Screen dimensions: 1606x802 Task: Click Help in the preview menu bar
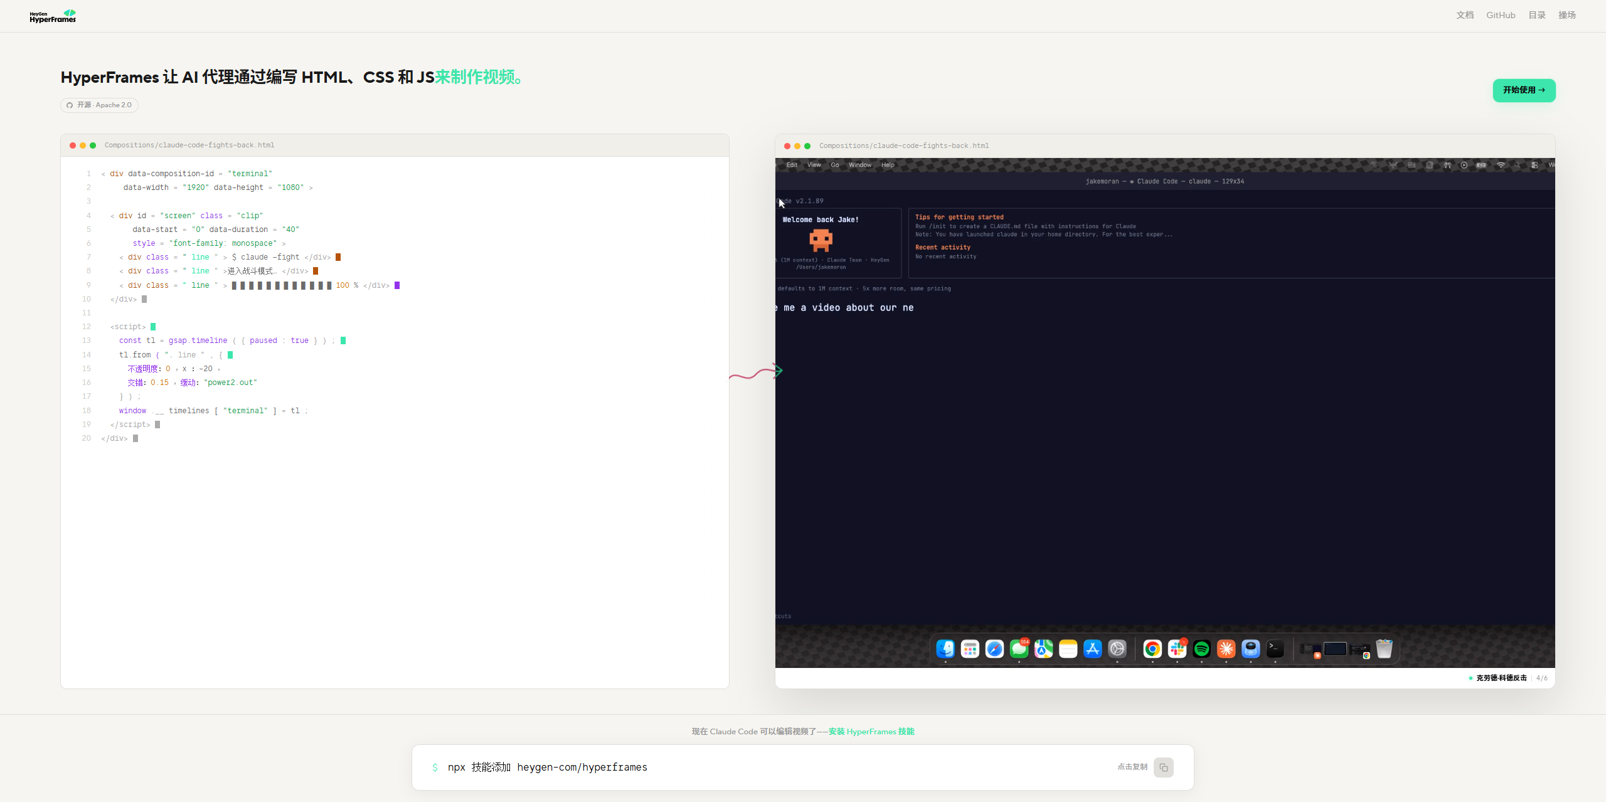click(888, 165)
